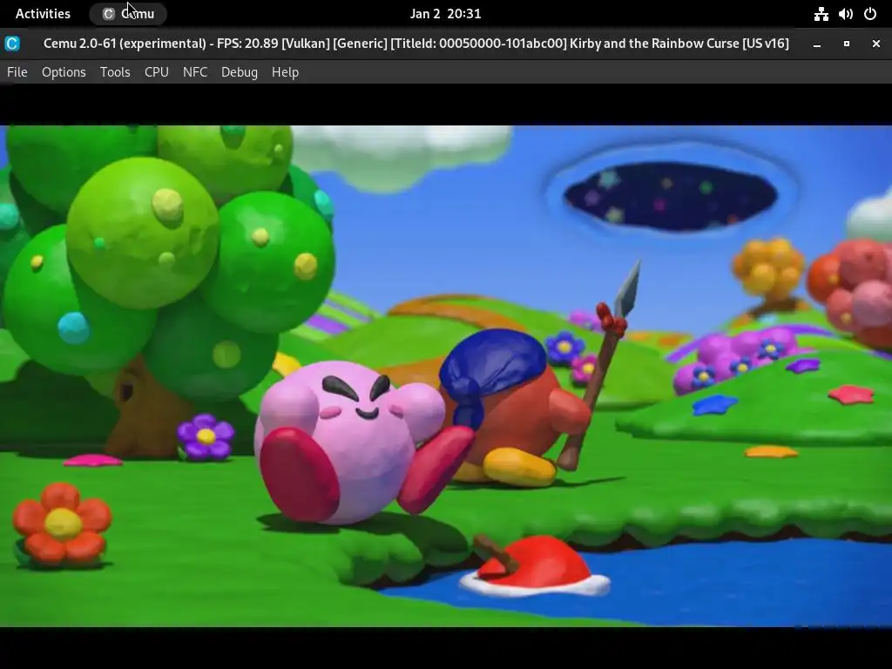Open the clock showing Jan 2 20:31

(445, 14)
